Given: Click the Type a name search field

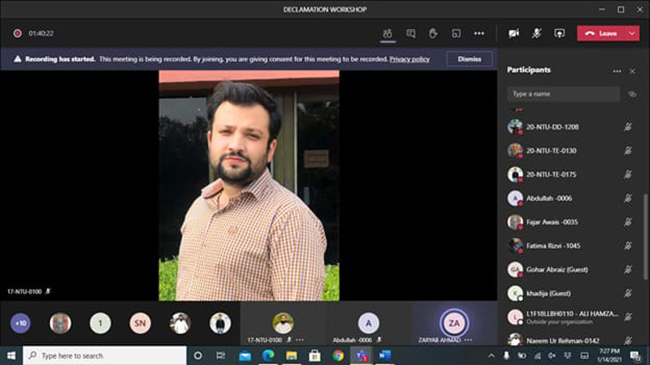Looking at the screenshot, I should (x=563, y=94).
